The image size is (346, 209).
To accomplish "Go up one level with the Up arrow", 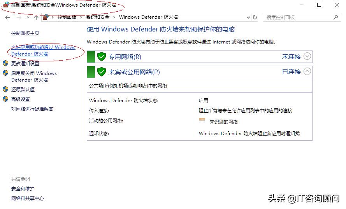I will pyautogui.click(x=36, y=17).
